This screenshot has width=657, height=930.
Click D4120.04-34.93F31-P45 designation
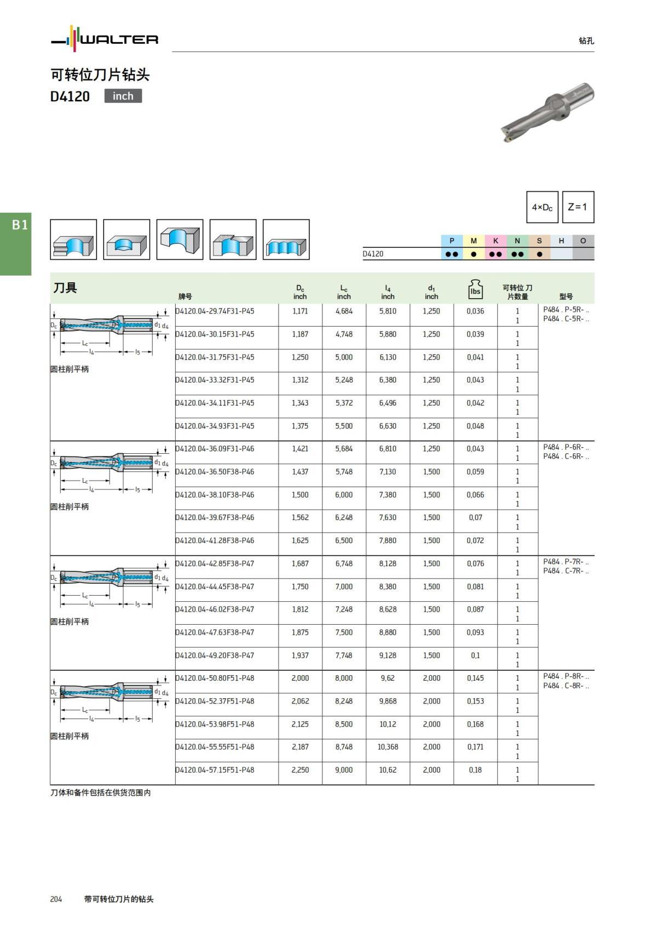click(x=215, y=426)
